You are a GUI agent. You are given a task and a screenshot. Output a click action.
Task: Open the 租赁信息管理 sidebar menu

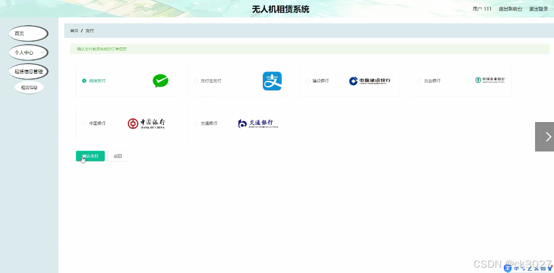coord(28,72)
